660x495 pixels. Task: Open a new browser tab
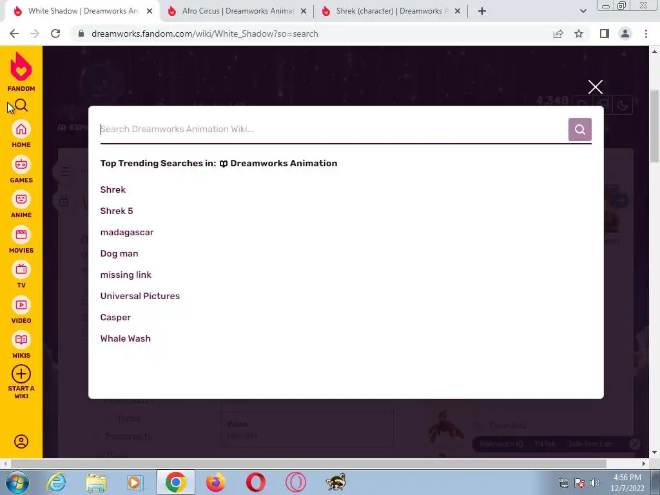click(x=482, y=12)
